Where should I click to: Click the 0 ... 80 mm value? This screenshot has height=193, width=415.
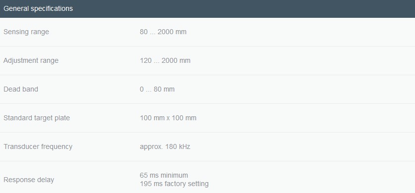(x=157, y=89)
